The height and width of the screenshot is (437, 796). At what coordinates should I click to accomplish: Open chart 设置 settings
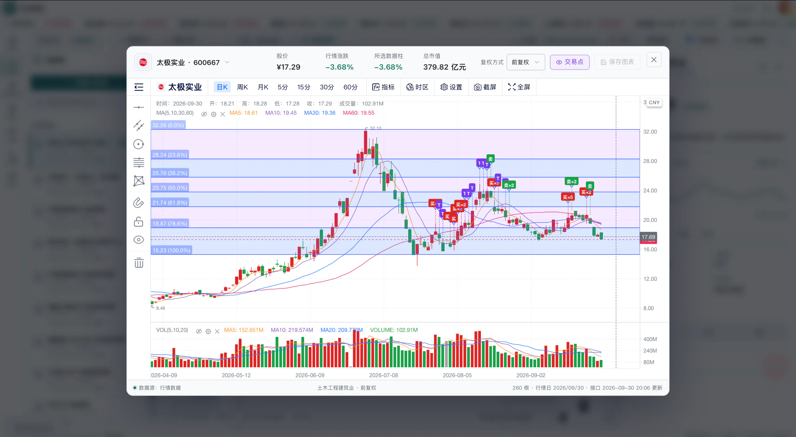click(451, 87)
